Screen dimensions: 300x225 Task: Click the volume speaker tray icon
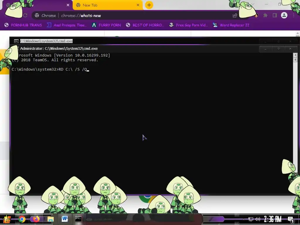[x=258, y=219]
